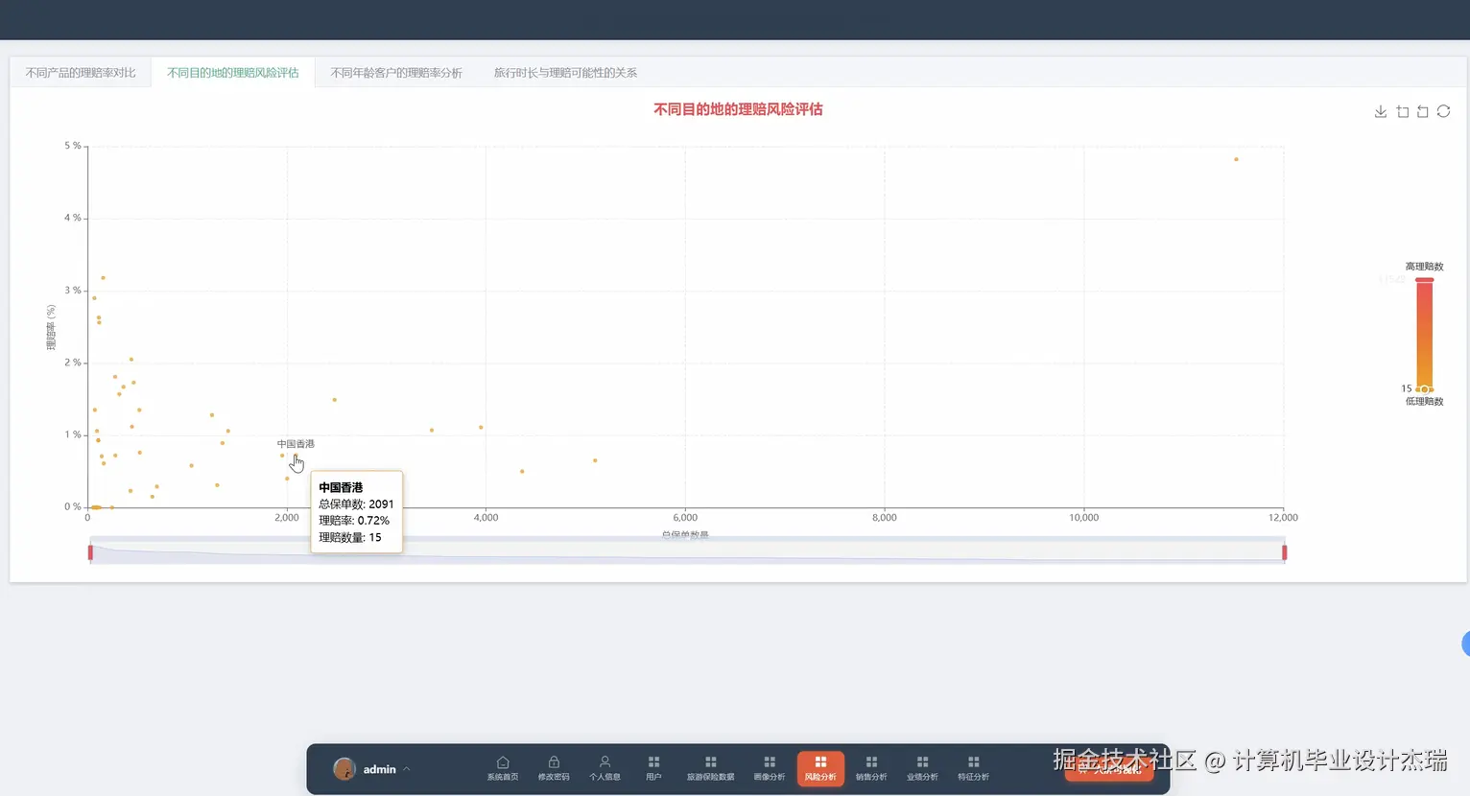Click the 中国香港 scatter point
This screenshot has width=1470, height=796.
[296, 457]
